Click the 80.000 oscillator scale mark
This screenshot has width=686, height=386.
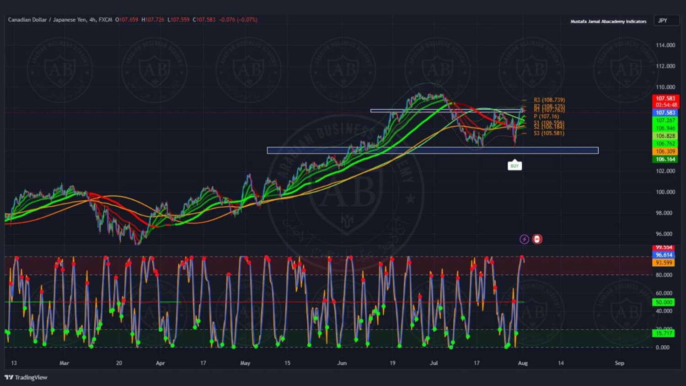point(664,275)
